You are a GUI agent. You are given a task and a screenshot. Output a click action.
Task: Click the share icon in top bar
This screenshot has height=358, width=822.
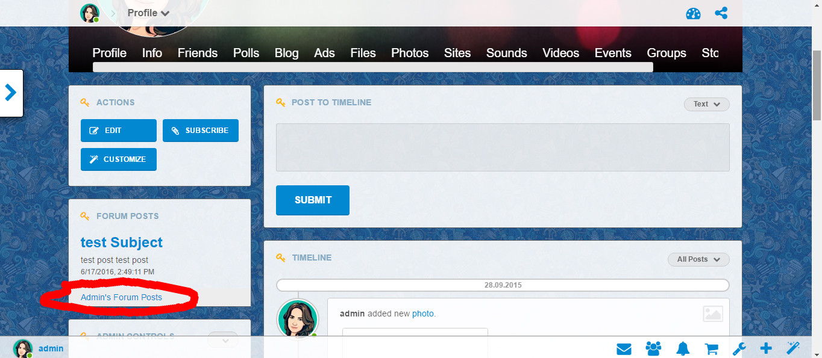point(721,13)
